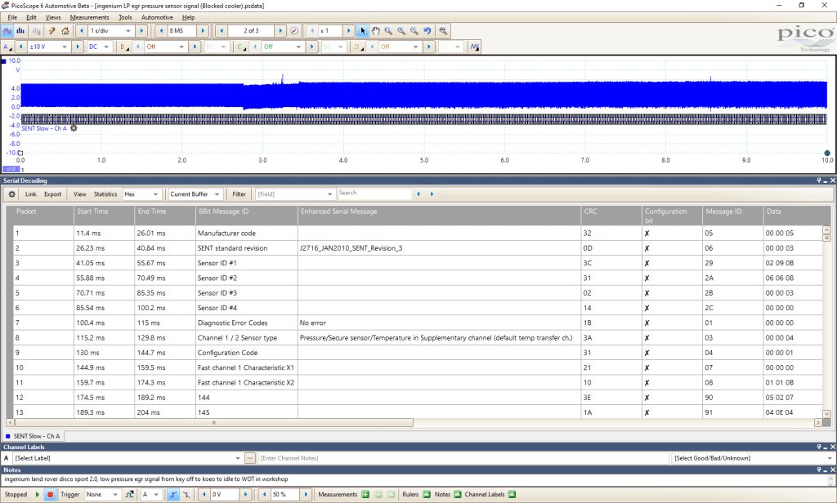Click the Search field in Serial Decoding
The width and height of the screenshot is (837, 503).
click(x=374, y=194)
